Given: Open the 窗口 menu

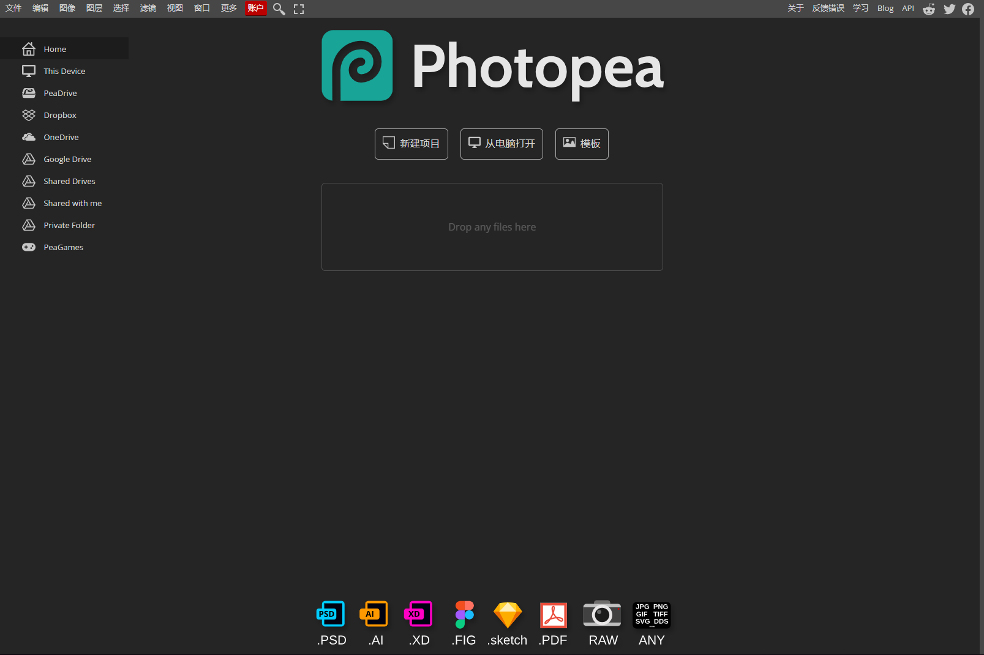Looking at the screenshot, I should click(202, 8).
